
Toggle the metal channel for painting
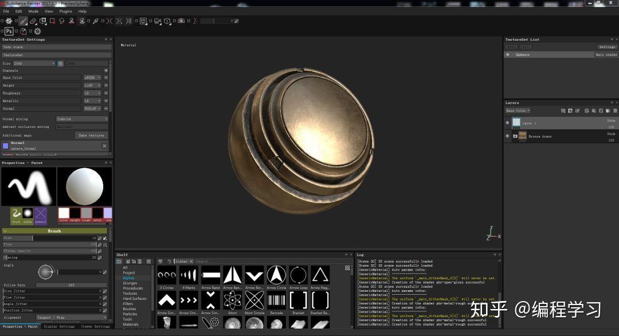[97, 214]
